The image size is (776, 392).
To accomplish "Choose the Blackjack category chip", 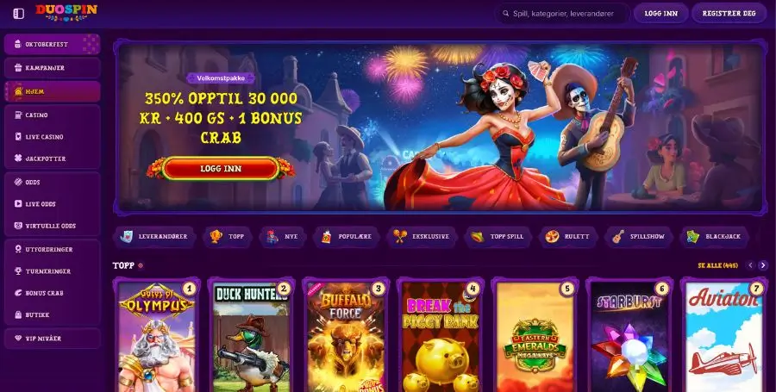I will click(x=715, y=236).
